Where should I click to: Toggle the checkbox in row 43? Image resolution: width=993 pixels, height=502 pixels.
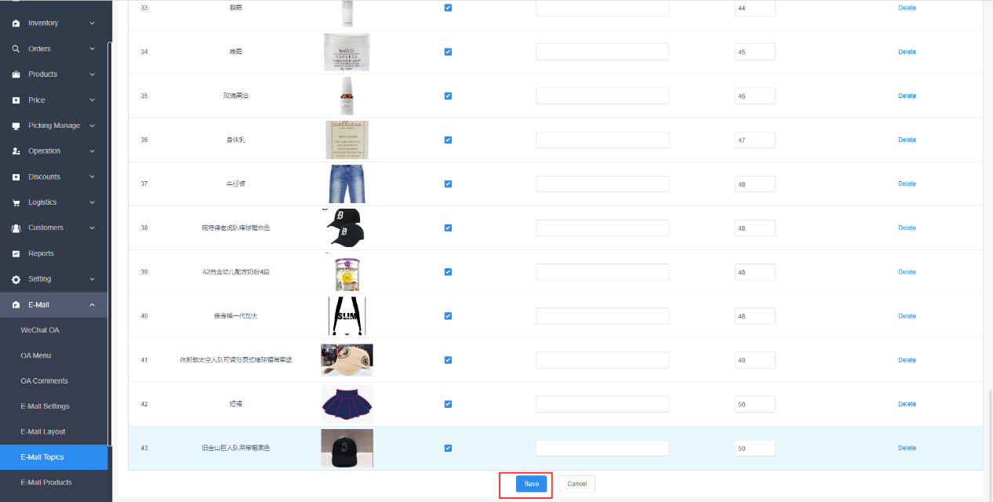pyautogui.click(x=448, y=448)
